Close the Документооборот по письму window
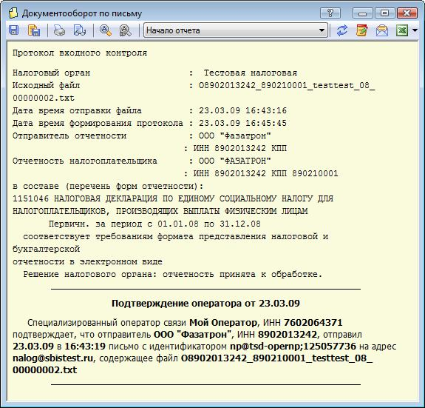425x408 pixels. coord(407,13)
